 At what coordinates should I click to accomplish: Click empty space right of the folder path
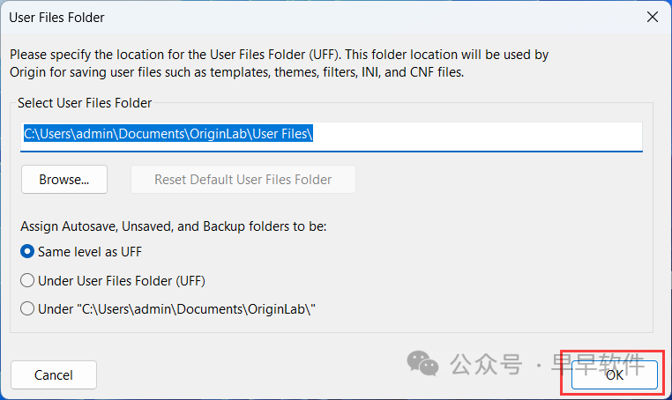(485, 135)
